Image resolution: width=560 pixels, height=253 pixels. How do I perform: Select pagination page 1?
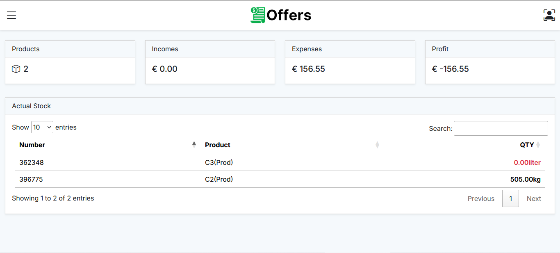coord(510,198)
